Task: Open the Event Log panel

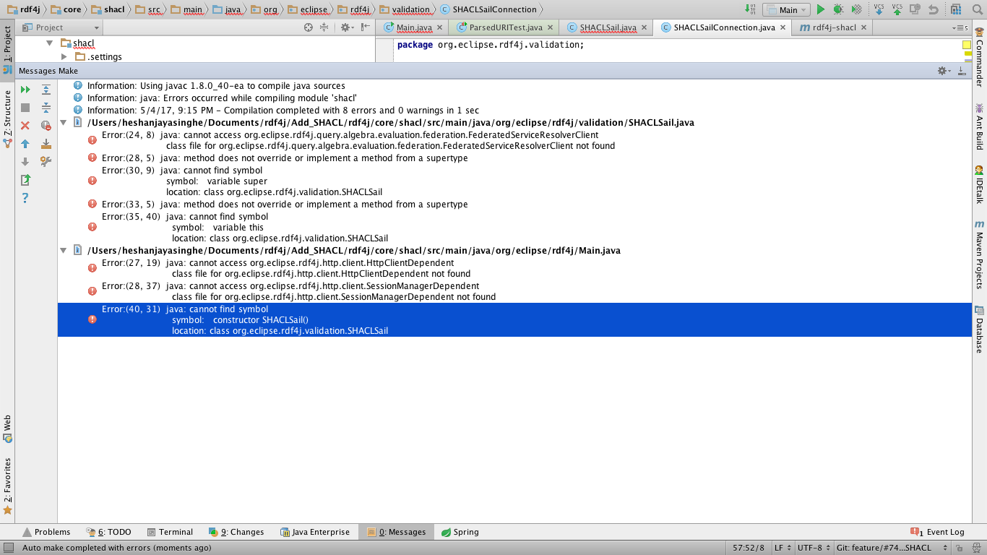Action: (x=937, y=532)
